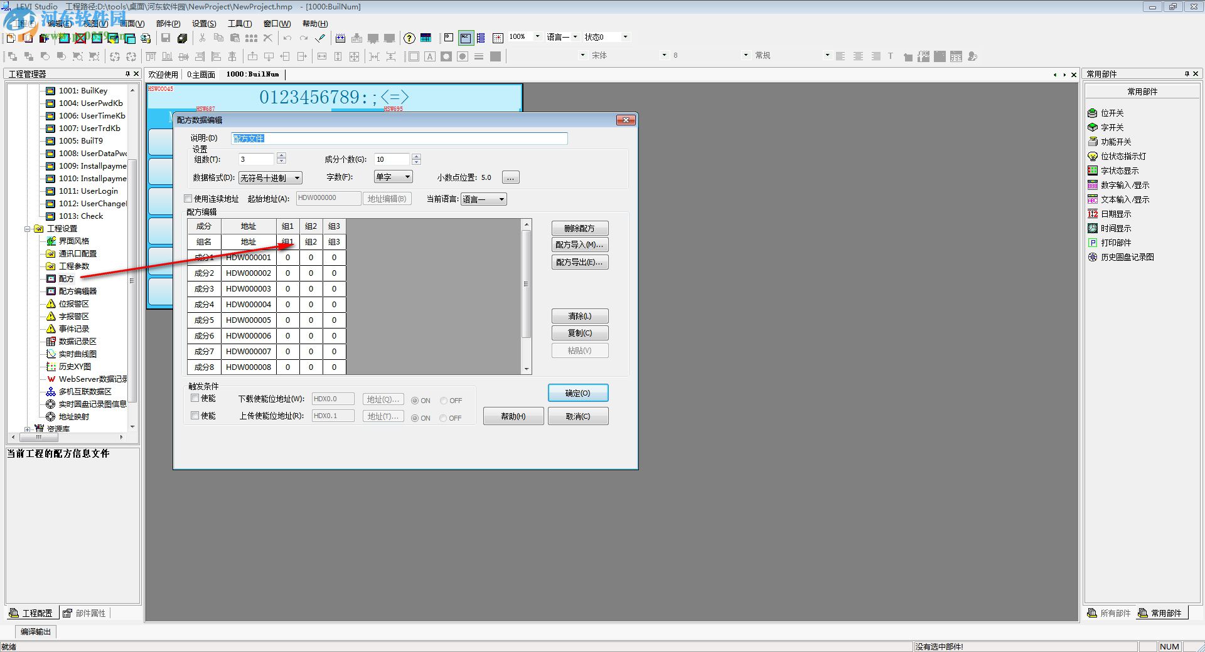This screenshot has width=1205, height=652.
Task: Click the align text right icon
Action: tap(876, 56)
